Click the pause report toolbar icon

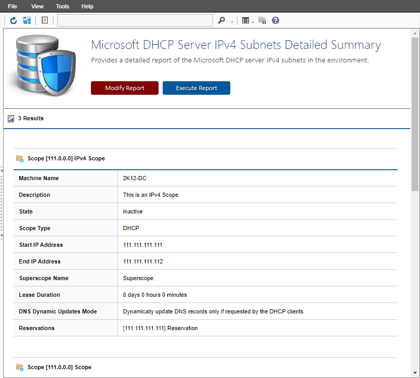262,20
